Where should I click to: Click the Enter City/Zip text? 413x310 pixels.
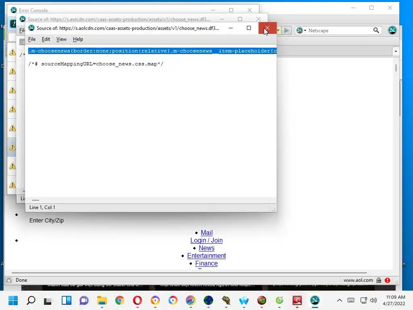click(x=47, y=220)
